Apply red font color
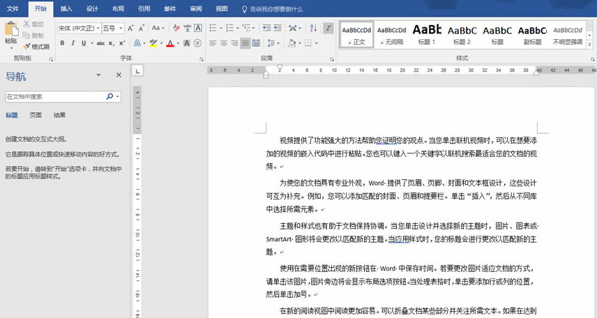This screenshot has width=597, height=318. click(x=170, y=43)
